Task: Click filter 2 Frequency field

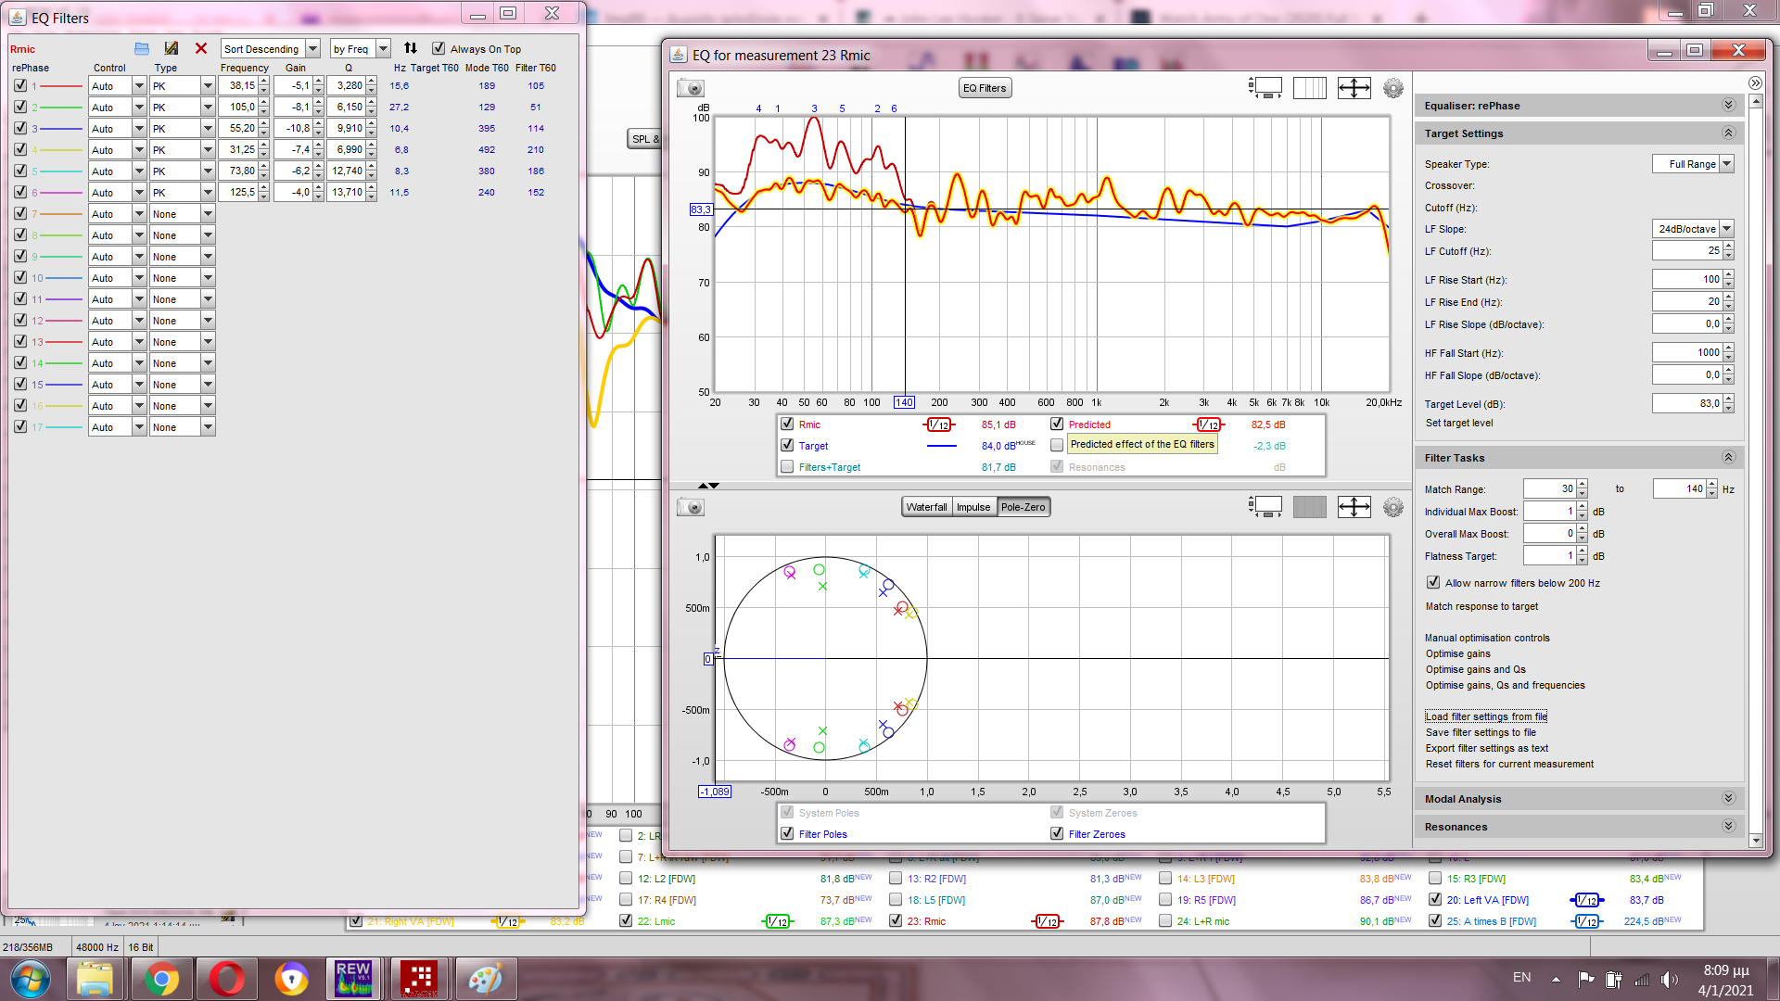Action: click(238, 108)
